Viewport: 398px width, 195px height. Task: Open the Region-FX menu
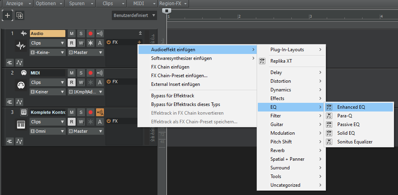tap(173, 4)
